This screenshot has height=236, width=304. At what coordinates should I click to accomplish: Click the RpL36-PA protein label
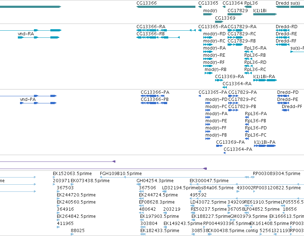256,114
